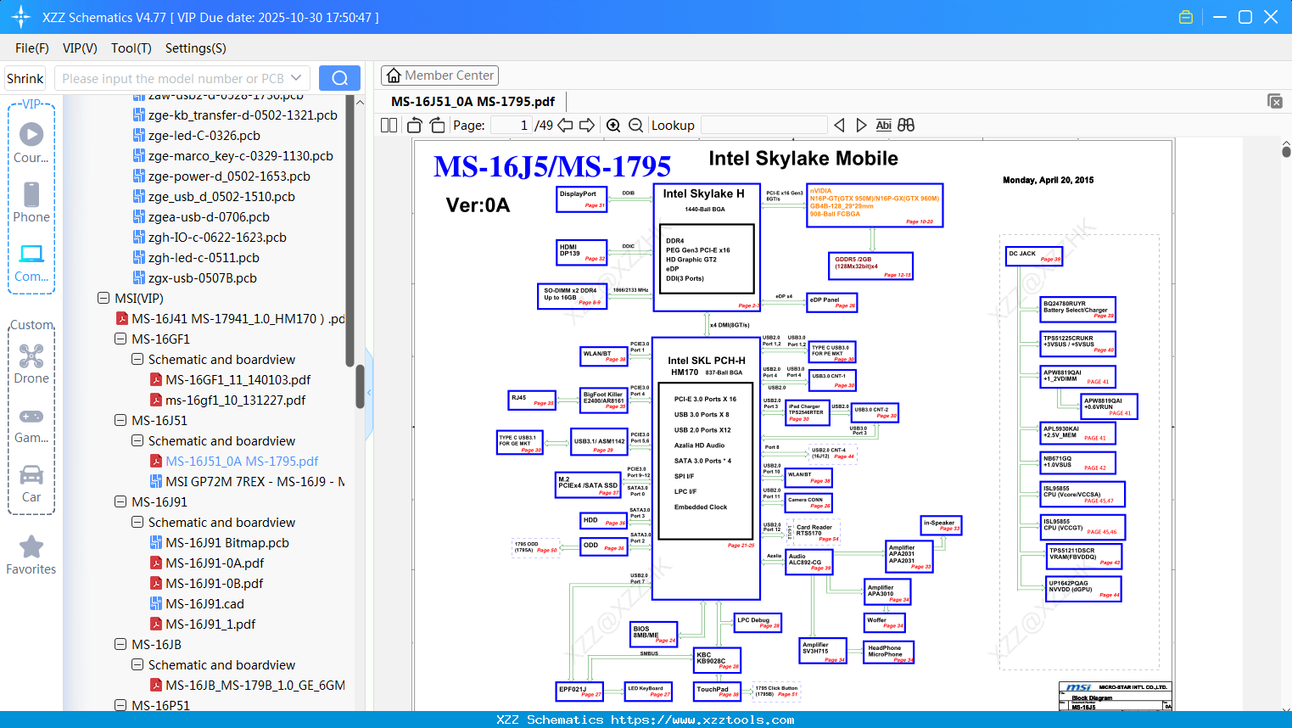Click the yellow VIP icon in title bar
1292x728 pixels.
(1186, 17)
